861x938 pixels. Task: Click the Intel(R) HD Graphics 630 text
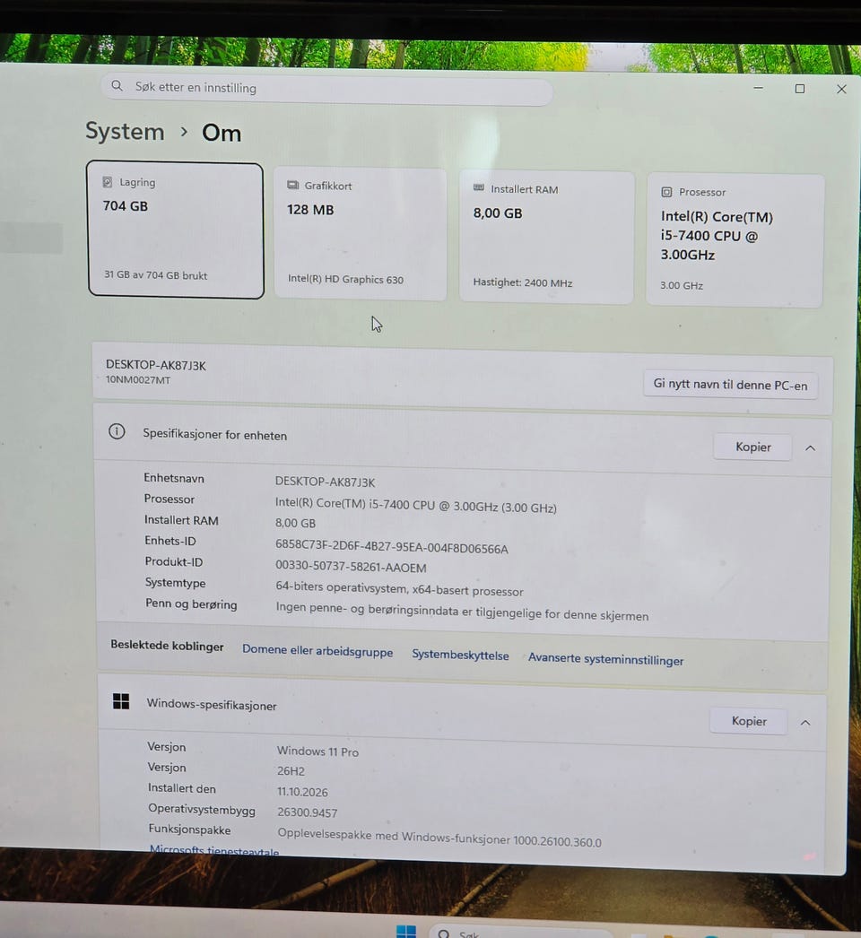click(345, 279)
